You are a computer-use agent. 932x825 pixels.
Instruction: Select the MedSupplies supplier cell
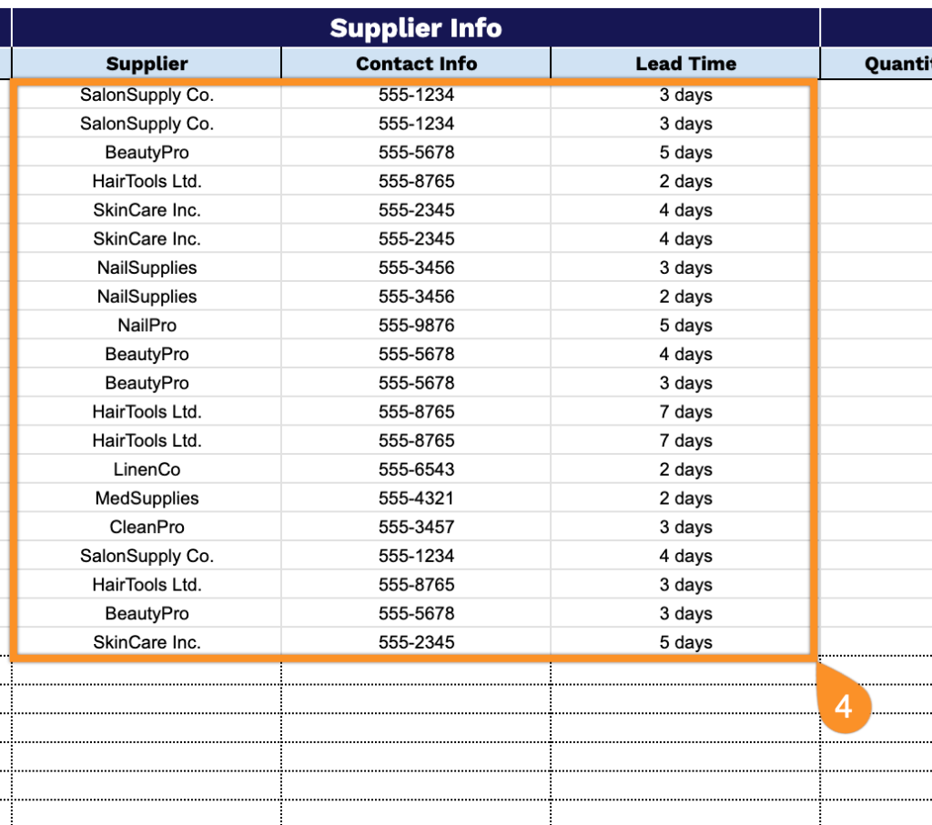click(x=147, y=498)
